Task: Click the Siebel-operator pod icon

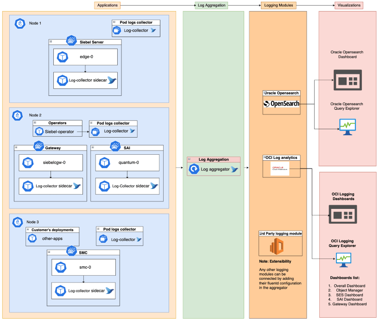Action: [39, 131]
